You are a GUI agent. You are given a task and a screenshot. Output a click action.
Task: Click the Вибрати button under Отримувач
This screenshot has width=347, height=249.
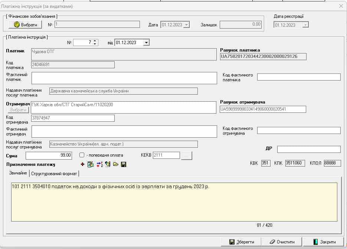18,110
